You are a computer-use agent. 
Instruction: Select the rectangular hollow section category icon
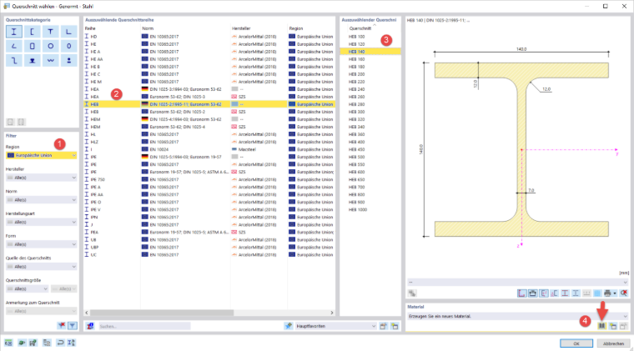tap(32, 46)
